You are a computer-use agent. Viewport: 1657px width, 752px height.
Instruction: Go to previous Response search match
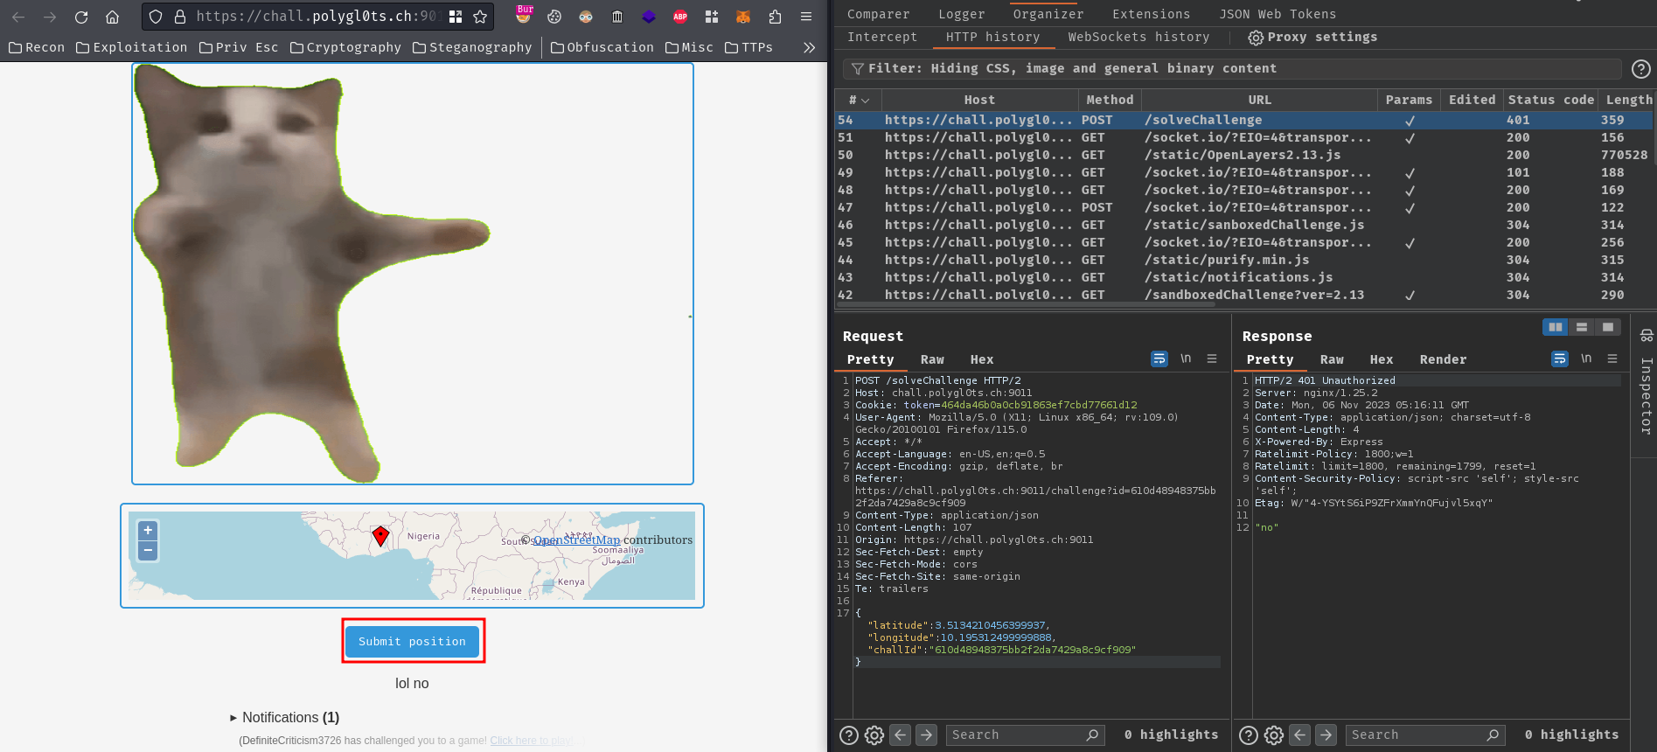(x=1300, y=735)
